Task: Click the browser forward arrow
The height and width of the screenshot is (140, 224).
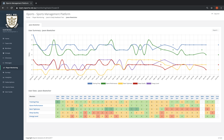Action: 7,8
